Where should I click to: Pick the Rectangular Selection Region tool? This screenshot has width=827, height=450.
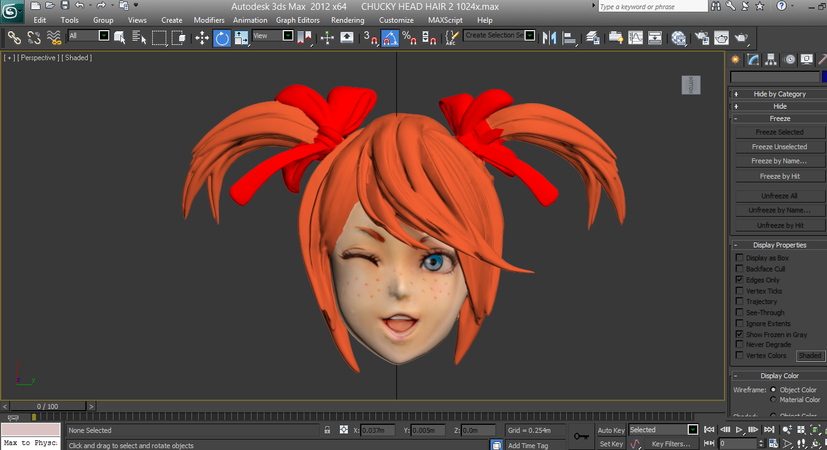click(x=160, y=38)
